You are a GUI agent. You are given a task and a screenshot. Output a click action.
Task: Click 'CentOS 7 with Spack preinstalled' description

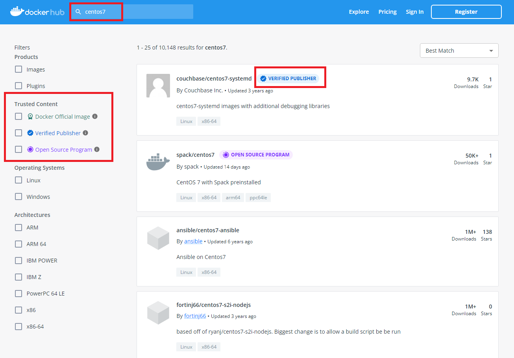219,182
